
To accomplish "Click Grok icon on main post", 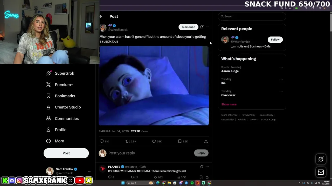I will 202,27.
